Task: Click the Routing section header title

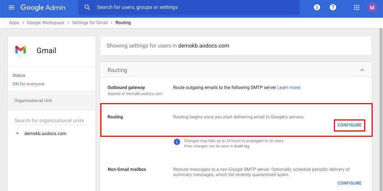Action: coord(117,70)
